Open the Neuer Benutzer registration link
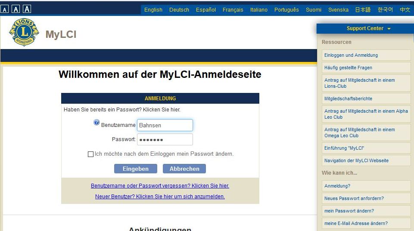 point(160,197)
